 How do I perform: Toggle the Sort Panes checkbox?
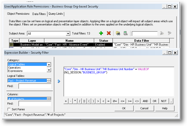(9, 109)
